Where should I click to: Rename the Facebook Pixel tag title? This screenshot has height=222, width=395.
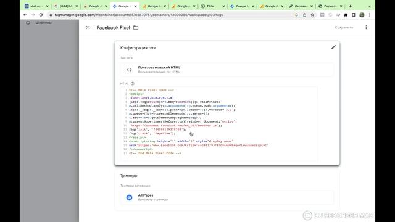point(113,27)
